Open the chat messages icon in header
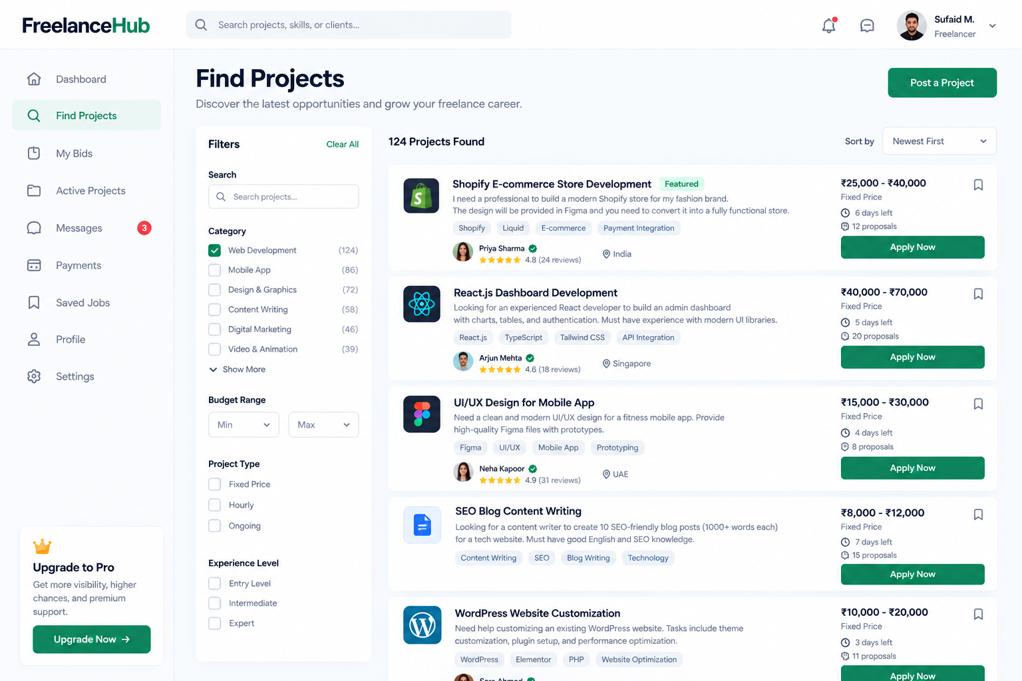The height and width of the screenshot is (681, 1022). [867, 25]
